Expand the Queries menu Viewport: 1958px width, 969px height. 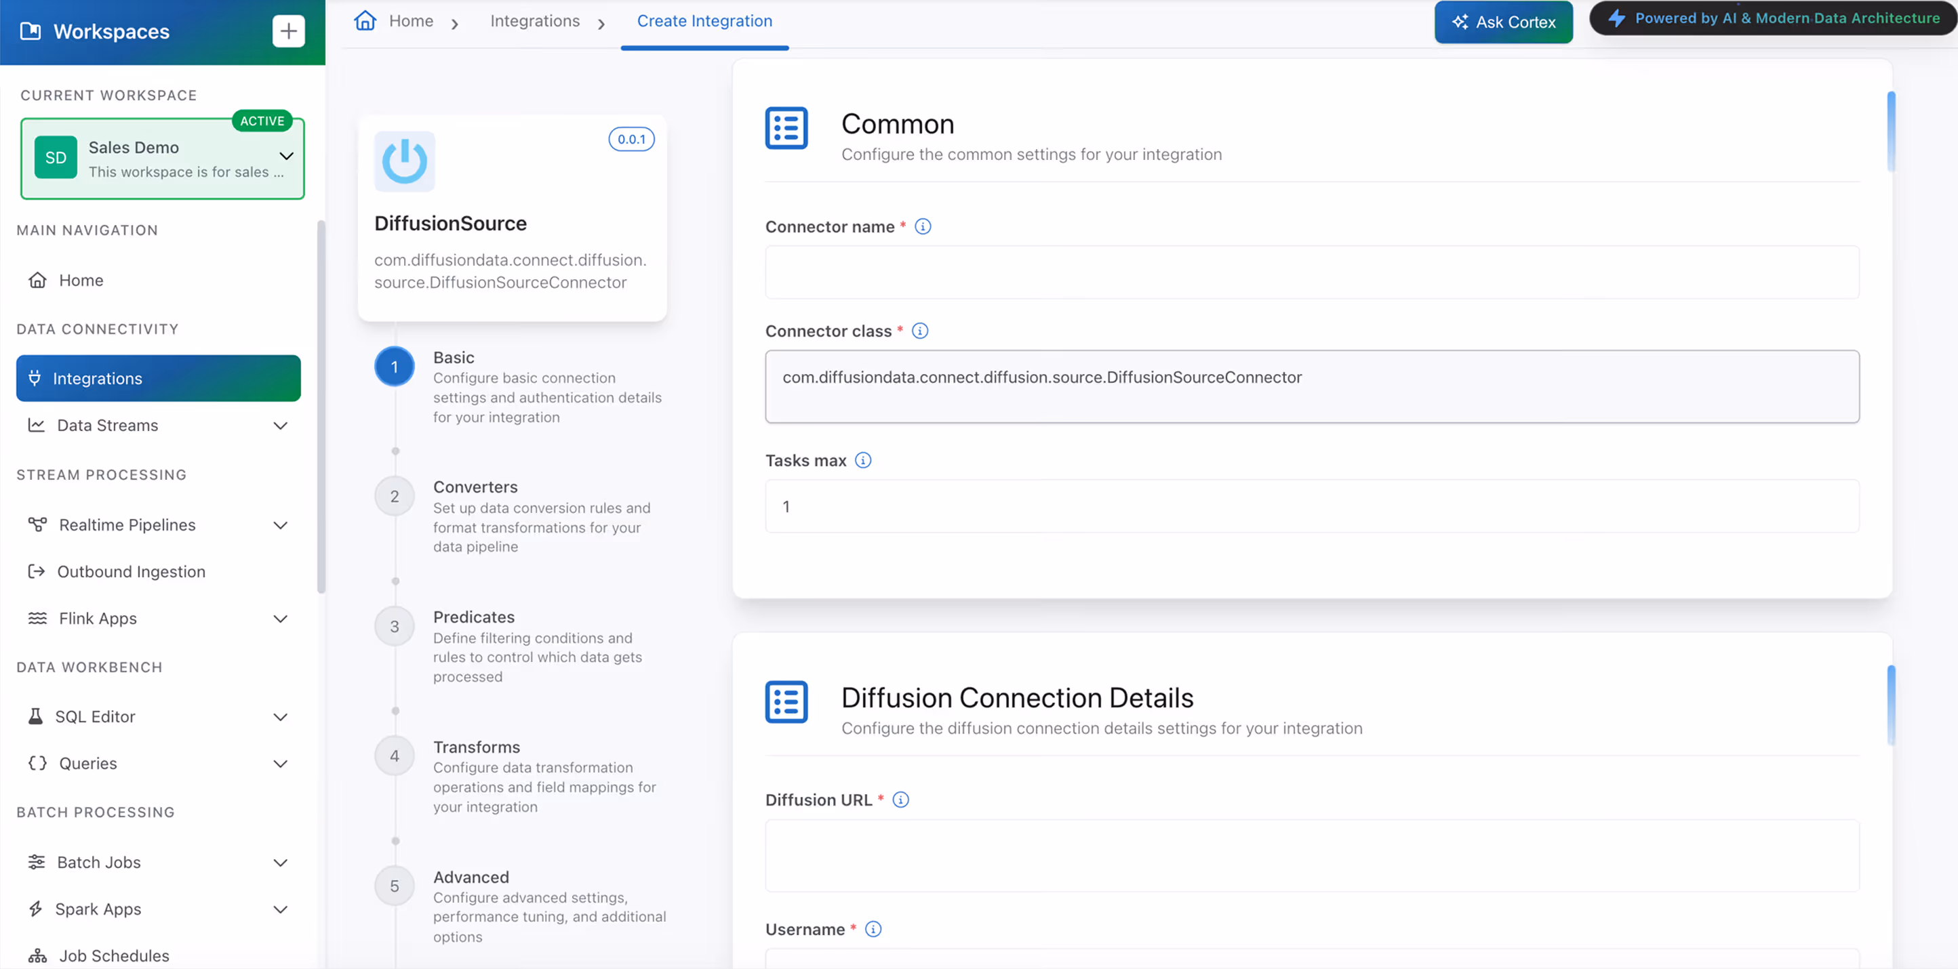[x=281, y=763]
